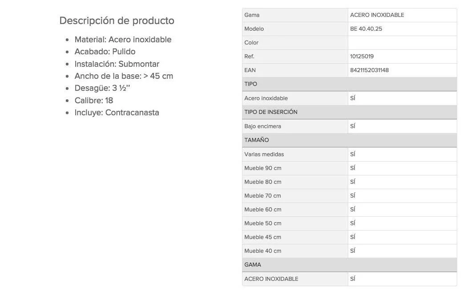The image size is (463, 308).
Task: Select the 'Calibre: 18' bullet
Action: pyautogui.click(x=94, y=101)
